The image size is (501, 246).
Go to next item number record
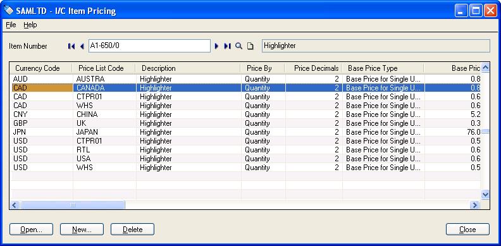[x=216, y=46]
